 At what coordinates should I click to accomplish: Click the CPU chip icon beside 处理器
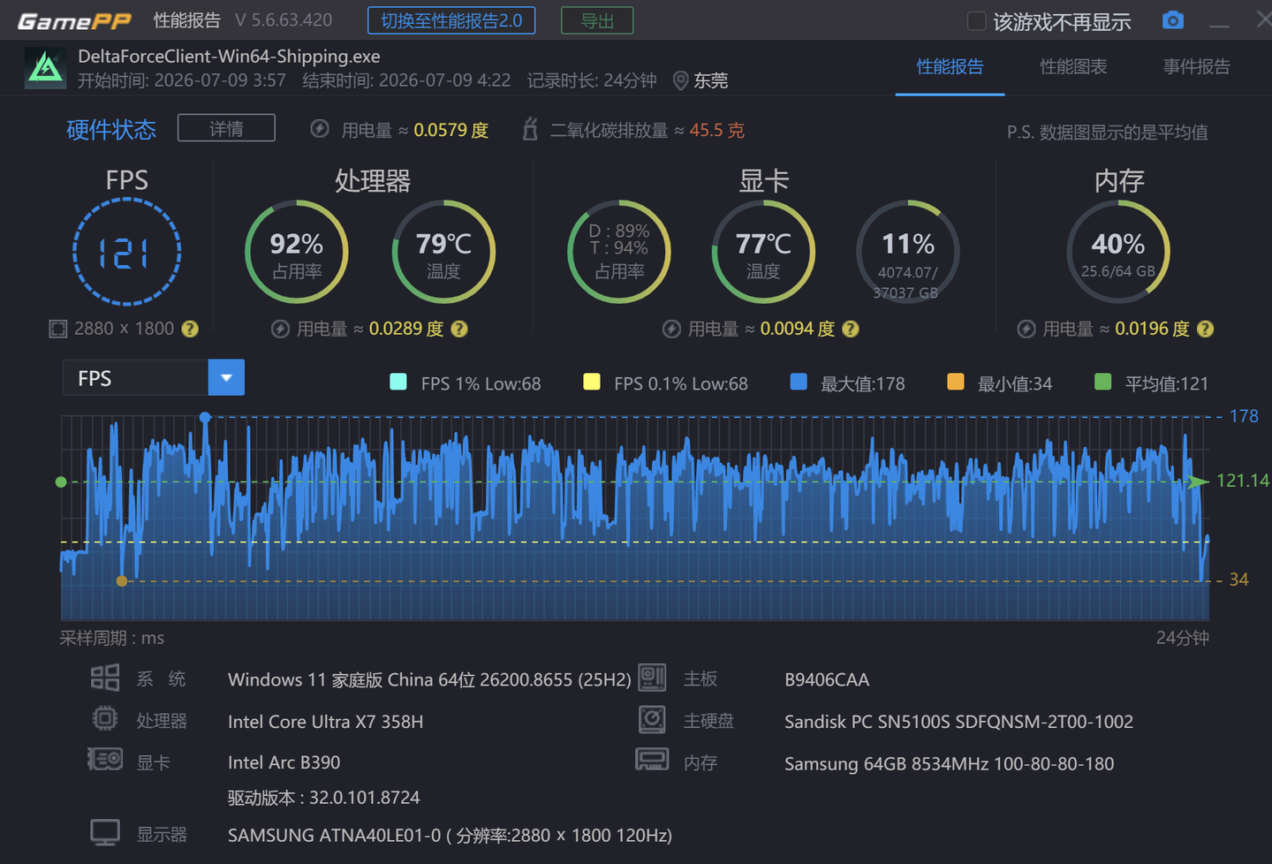(x=105, y=719)
